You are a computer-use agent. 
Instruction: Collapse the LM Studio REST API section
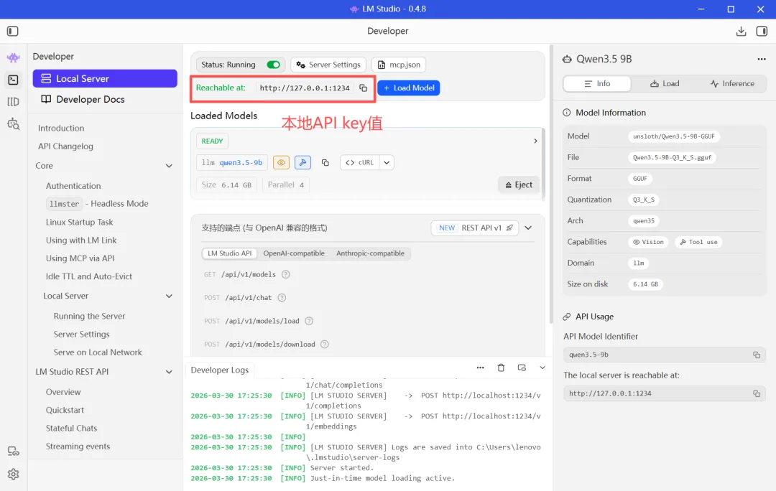click(x=169, y=372)
